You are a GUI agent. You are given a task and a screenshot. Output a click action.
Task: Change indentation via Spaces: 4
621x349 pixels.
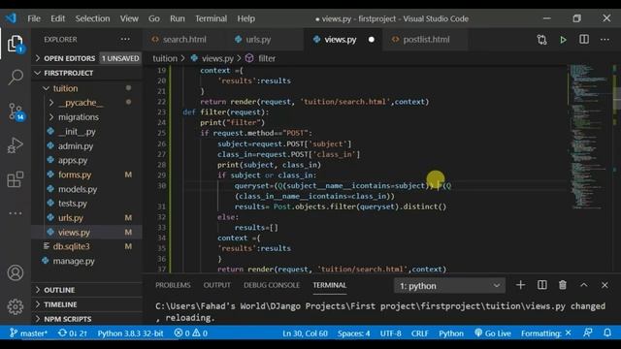(x=353, y=333)
